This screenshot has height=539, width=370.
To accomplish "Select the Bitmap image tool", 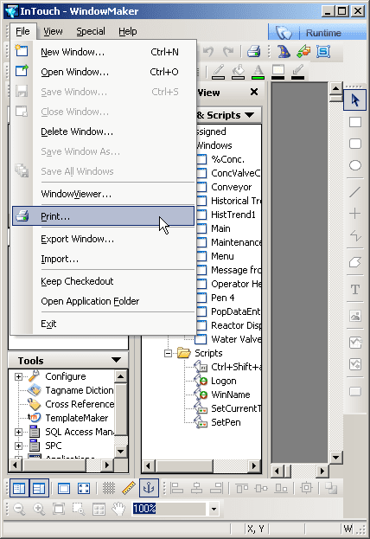I will [x=355, y=316].
